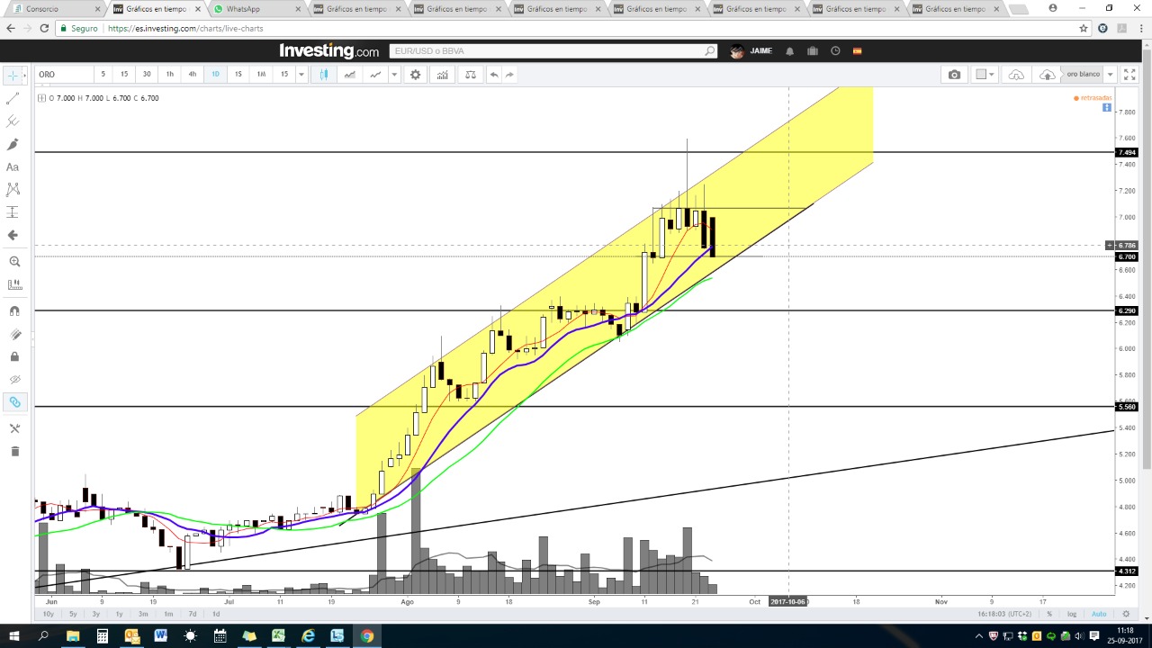Enter fullscreen chart mode

[x=1129, y=75]
